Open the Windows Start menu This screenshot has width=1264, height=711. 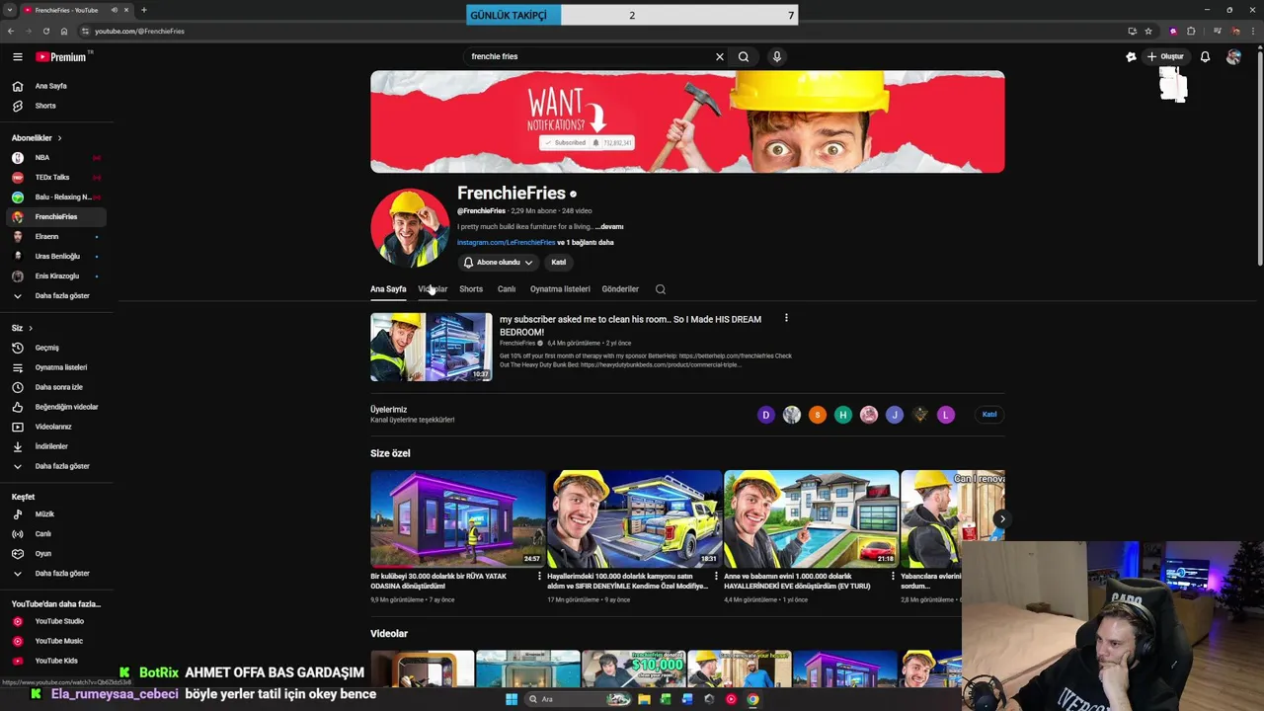511,699
